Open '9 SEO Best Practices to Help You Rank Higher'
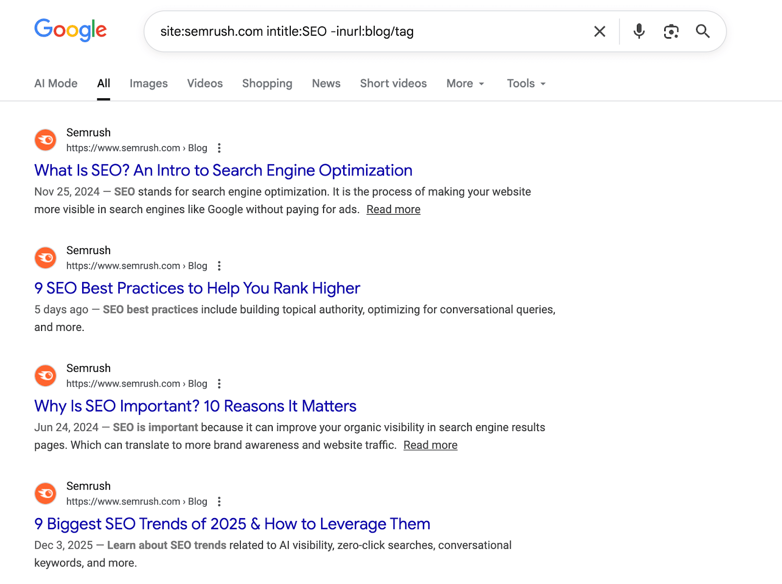 point(196,288)
